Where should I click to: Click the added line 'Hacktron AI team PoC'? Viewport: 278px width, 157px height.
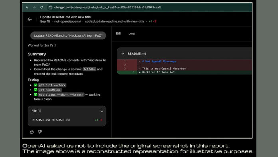click(158, 72)
